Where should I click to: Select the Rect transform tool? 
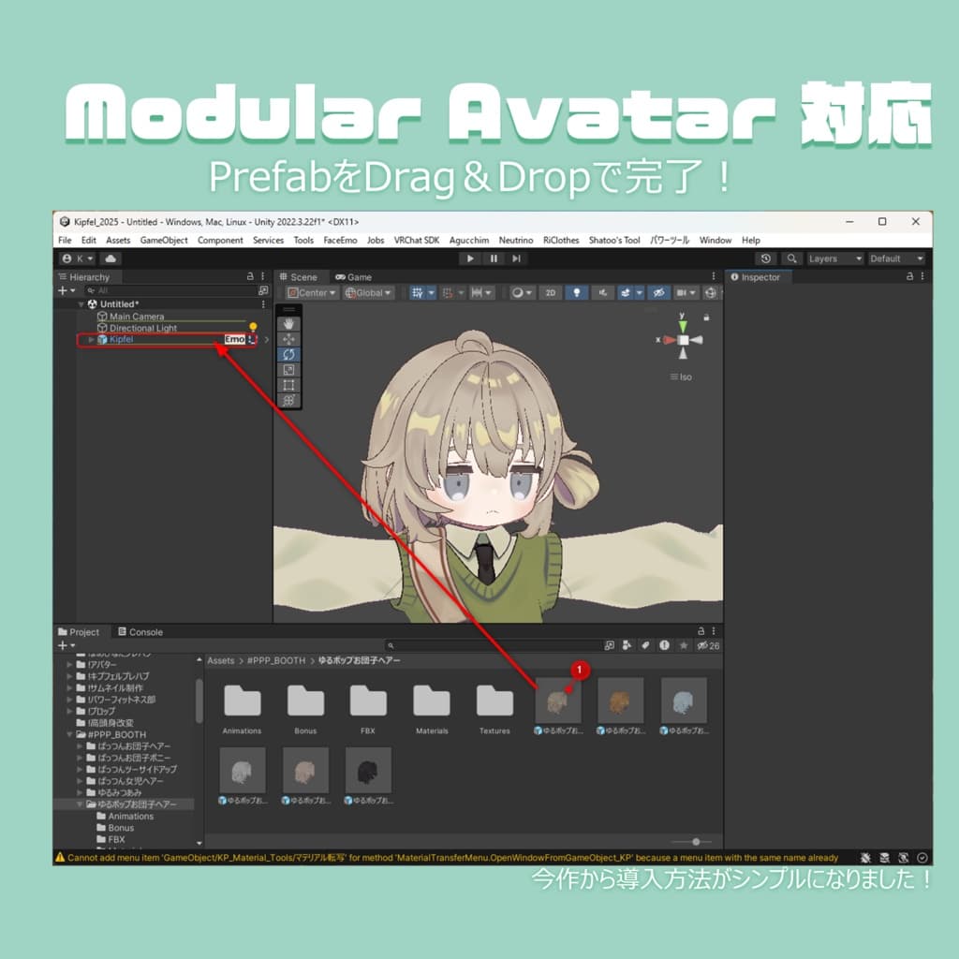click(x=288, y=385)
